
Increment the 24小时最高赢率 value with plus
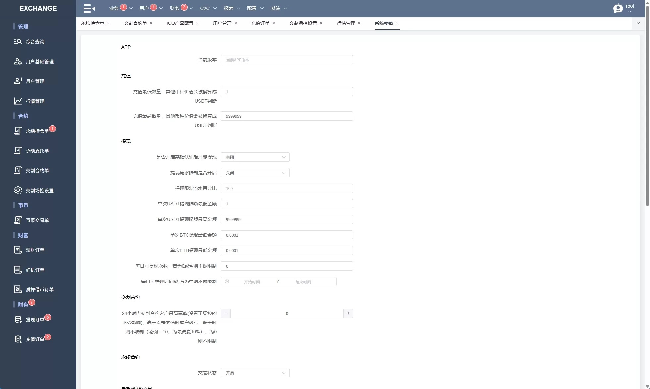(348, 313)
